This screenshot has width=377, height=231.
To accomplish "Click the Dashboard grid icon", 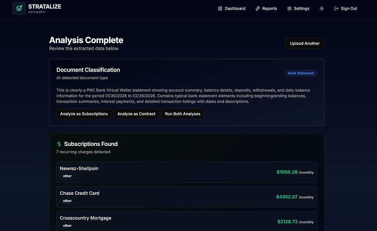I will 220,8.
